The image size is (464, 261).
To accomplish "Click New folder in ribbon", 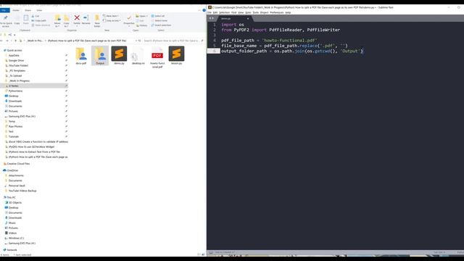I will pyautogui.click(x=97, y=21).
